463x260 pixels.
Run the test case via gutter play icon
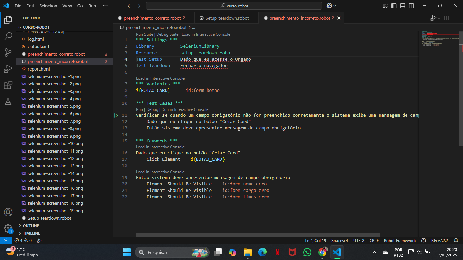(116, 115)
